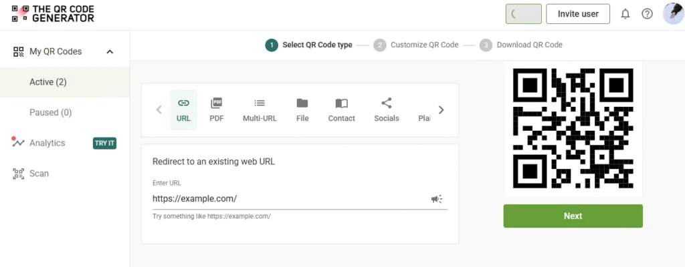Click the Invite user button
The width and height of the screenshot is (685, 267).
pyautogui.click(x=578, y=14)
